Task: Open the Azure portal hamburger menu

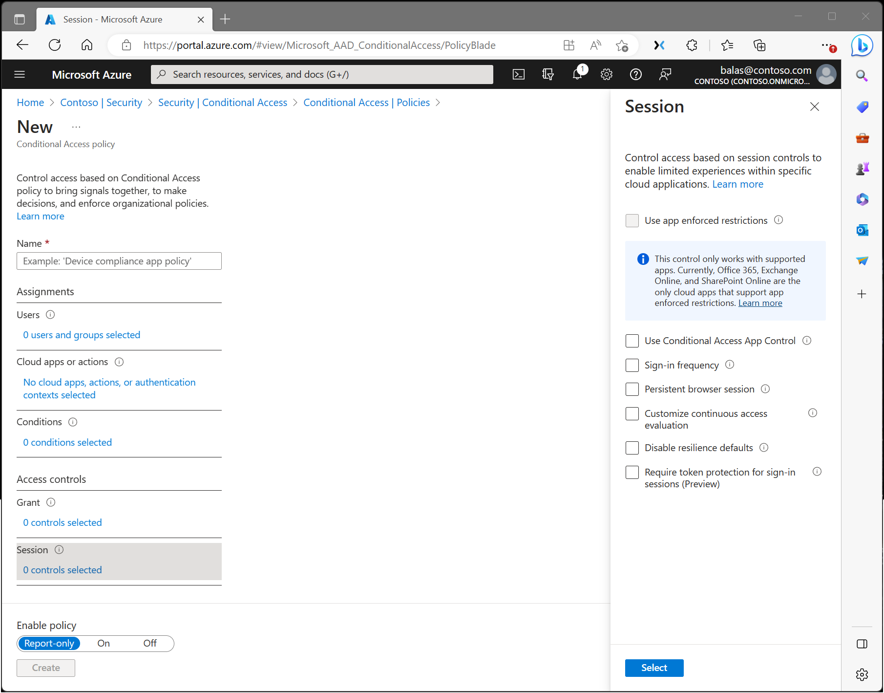Action: tap(20, 74)
